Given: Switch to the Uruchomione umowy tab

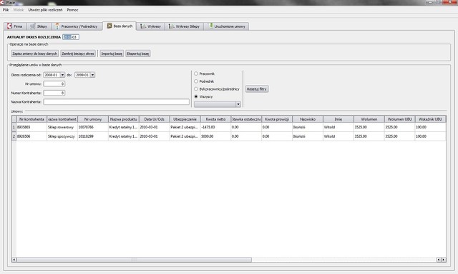Looking at the screenshot, I should click(x=227, y=26).
